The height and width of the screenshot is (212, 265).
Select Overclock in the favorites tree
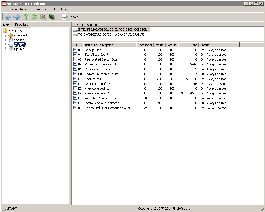[21, 35]
